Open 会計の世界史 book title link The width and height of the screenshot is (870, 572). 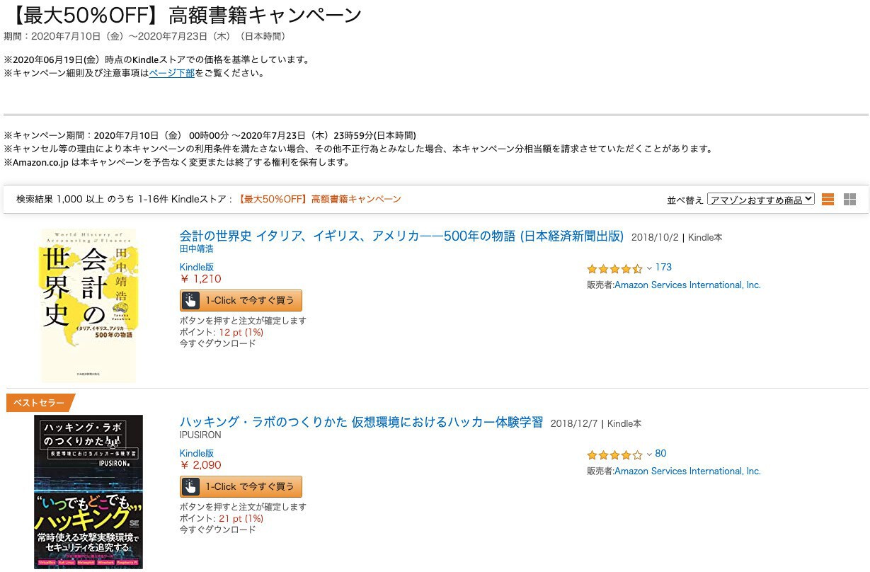point(401,236)
